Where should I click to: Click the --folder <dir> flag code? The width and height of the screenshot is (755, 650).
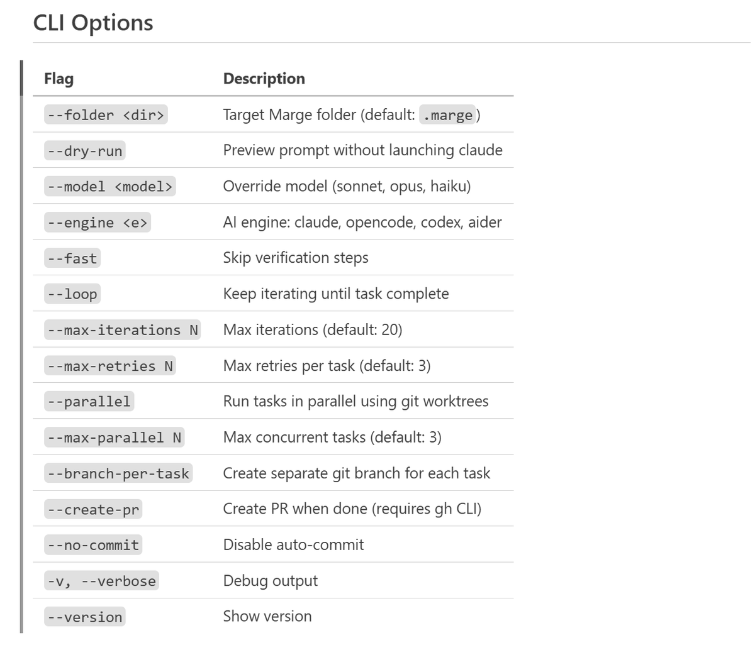coord(106,114)
